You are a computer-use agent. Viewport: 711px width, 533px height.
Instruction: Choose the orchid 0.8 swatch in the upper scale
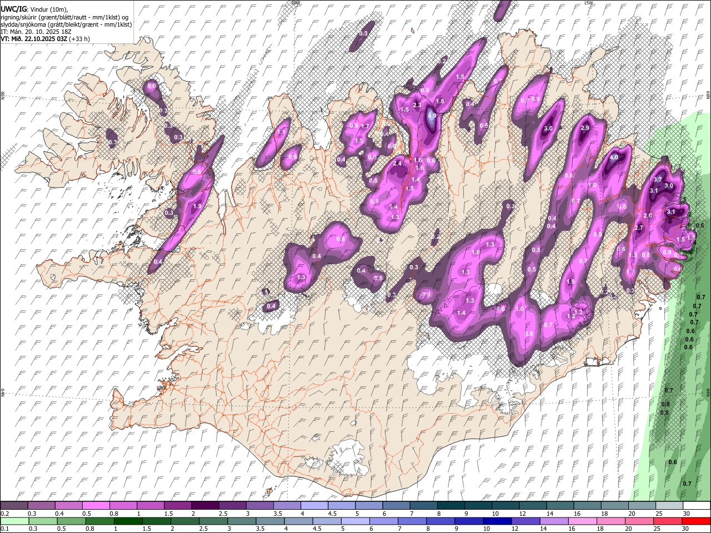coord(123,505)
